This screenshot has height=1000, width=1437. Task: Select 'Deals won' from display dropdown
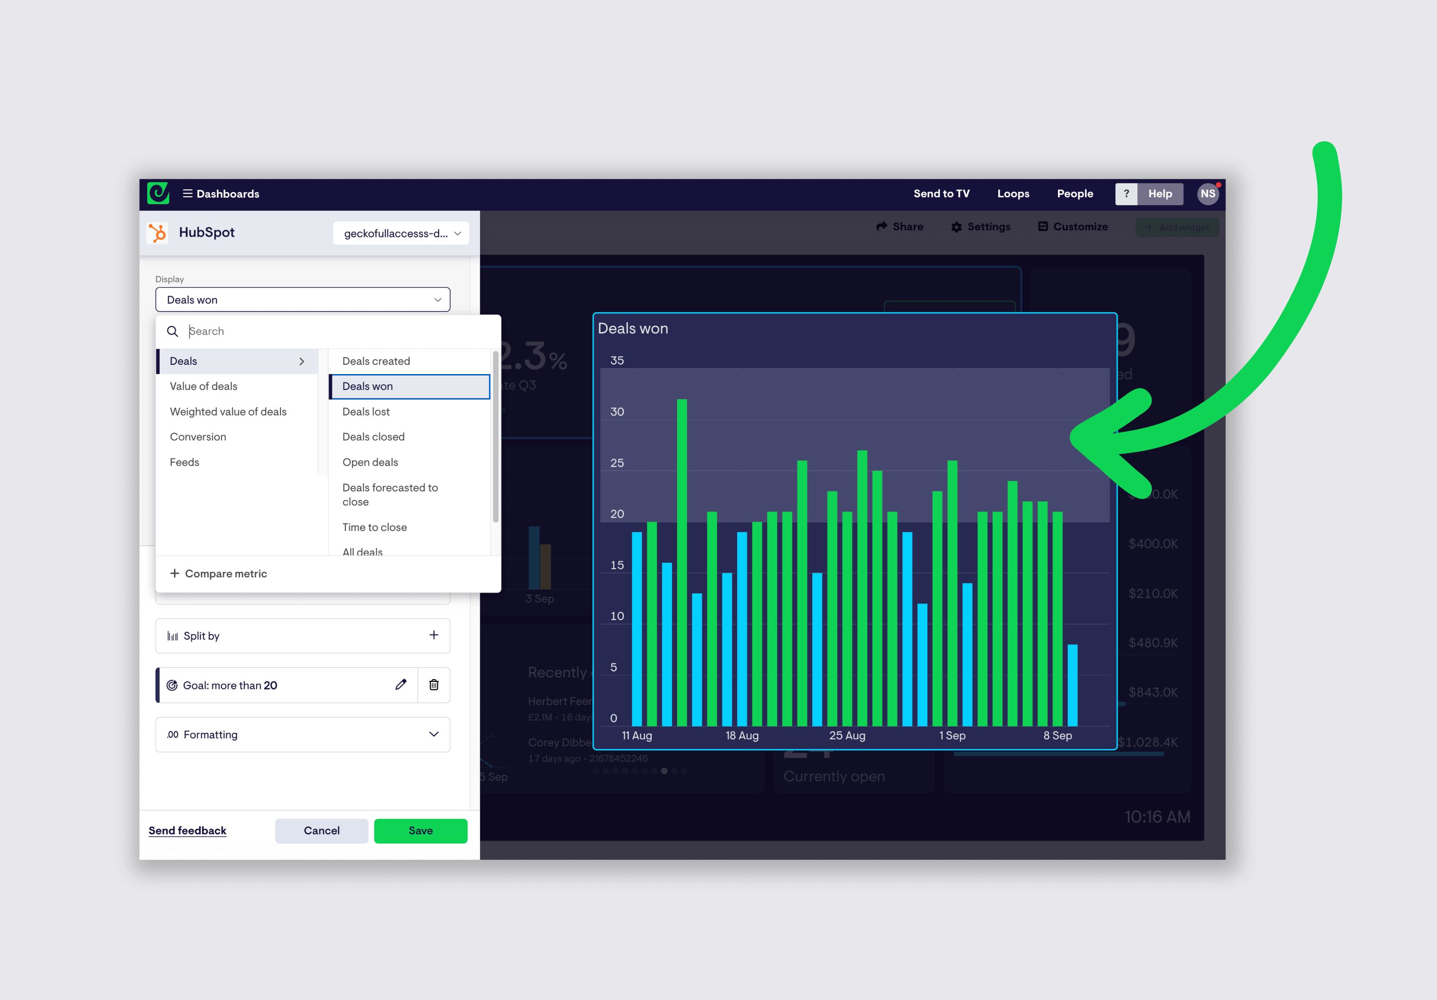(x=410, y=386)
